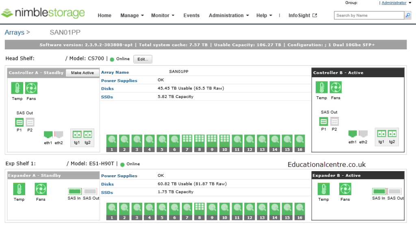Click the Expander B - Active header

pos(358,176)
